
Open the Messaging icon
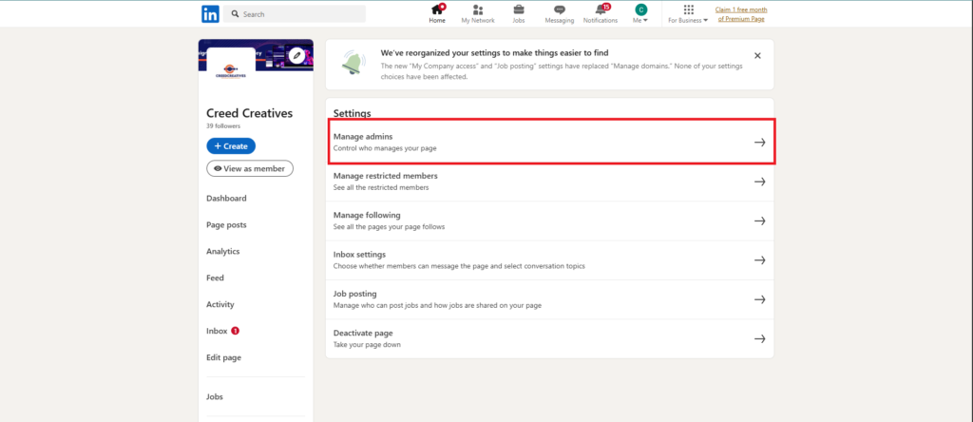pyautogui.click(x=559, y=13)
